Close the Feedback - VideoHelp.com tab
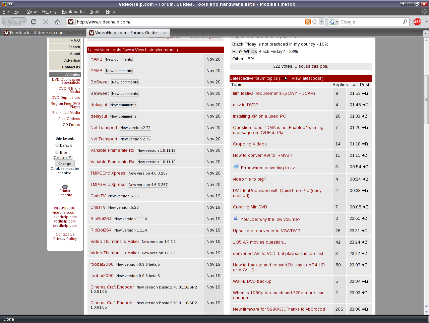This screenshot has width=429, height=323. pyautogui.click(x=79, y=33)
